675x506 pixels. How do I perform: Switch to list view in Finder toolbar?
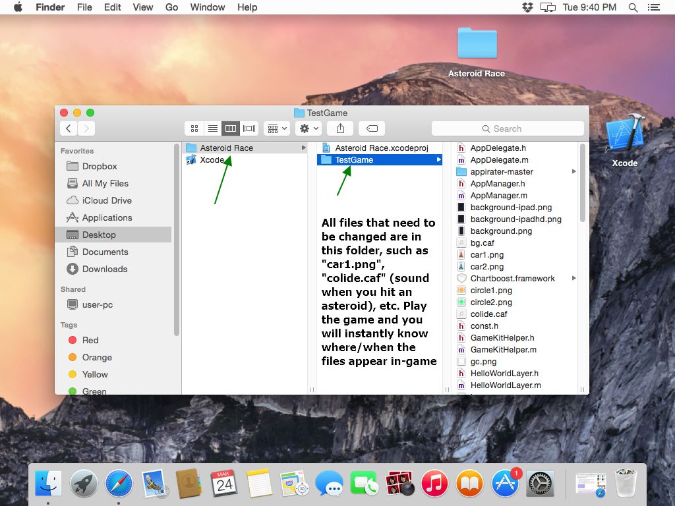(212, 128)
